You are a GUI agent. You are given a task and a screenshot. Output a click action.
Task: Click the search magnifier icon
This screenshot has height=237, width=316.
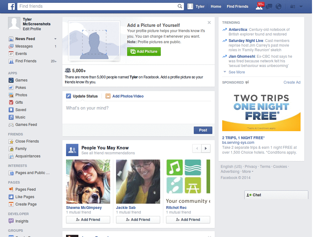(x=180, y=6)
